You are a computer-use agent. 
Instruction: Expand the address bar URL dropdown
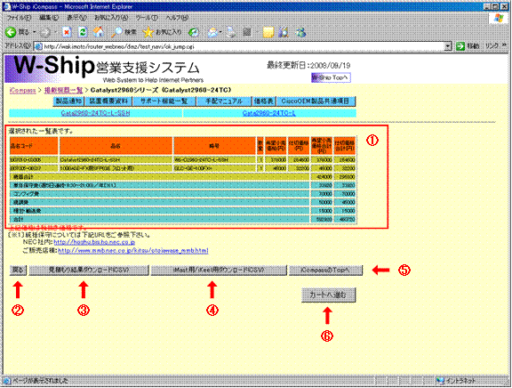pos(448,46)
